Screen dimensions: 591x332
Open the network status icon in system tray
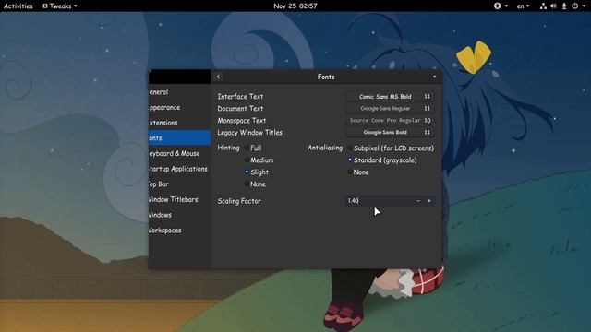pyautogui.click(x=543, y=6)
